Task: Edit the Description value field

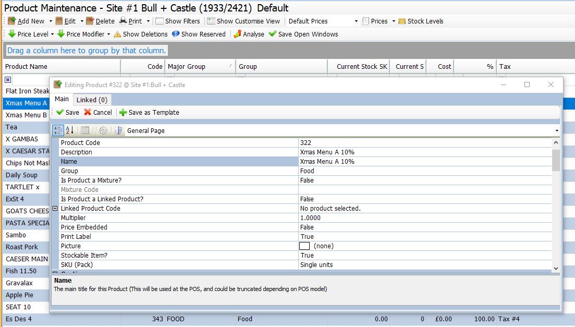Action: 425,152
